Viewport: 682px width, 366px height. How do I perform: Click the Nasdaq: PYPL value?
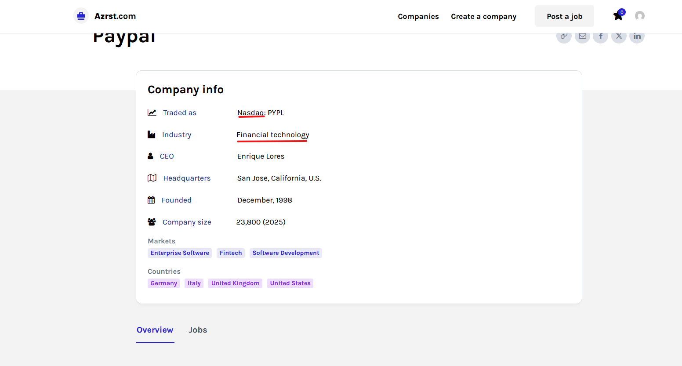(261, 113)
